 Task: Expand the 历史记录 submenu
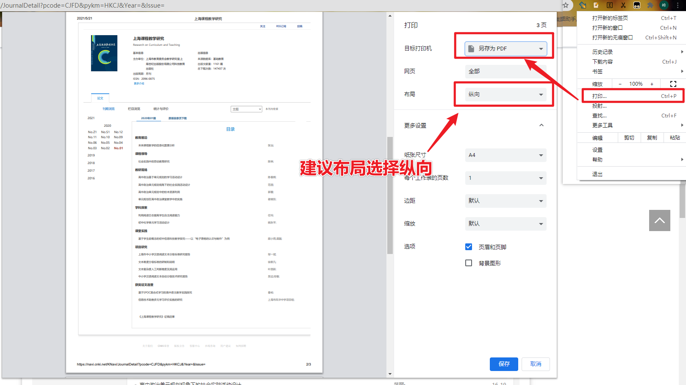click(x=631, y=52)
